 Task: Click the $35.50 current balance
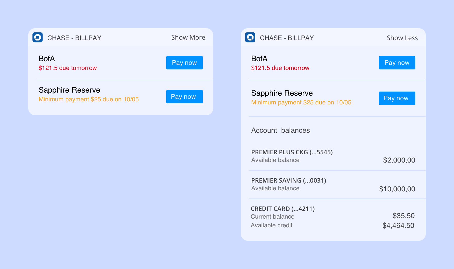[404, 216]
